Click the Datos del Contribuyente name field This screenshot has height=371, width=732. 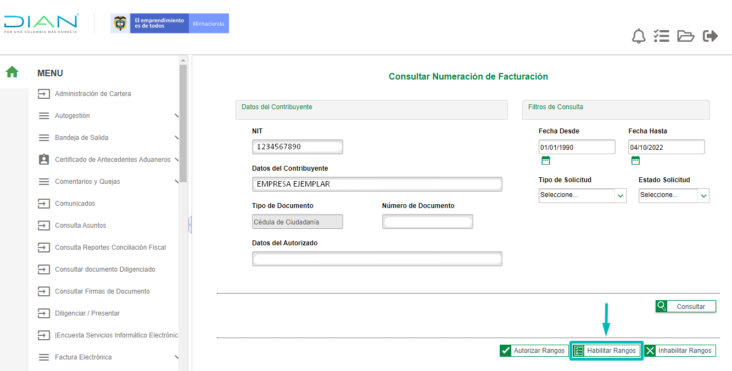[377, 184]
